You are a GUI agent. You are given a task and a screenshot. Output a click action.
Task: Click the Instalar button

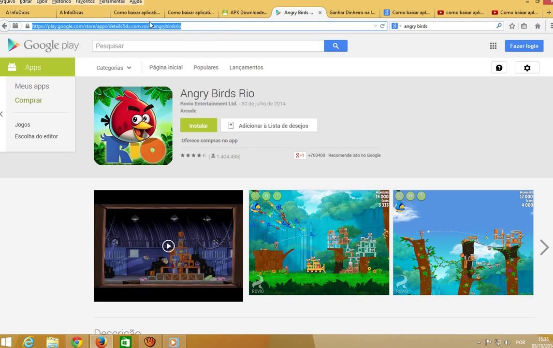click(x=199, y=126)
